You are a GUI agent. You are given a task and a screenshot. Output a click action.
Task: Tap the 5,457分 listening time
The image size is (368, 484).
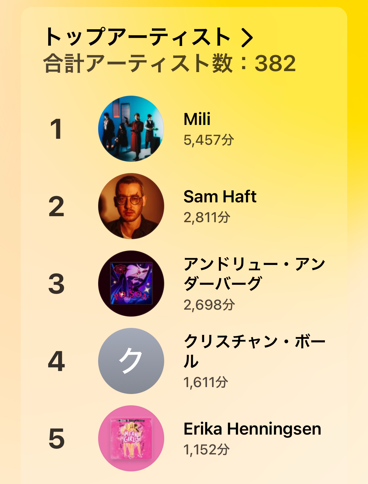click(x=209, y=140)
